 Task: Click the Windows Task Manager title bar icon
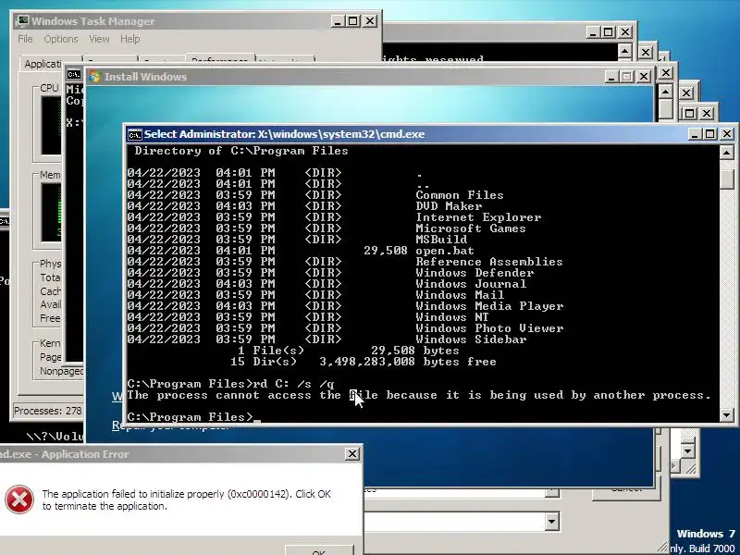click(x=22, y=21)
